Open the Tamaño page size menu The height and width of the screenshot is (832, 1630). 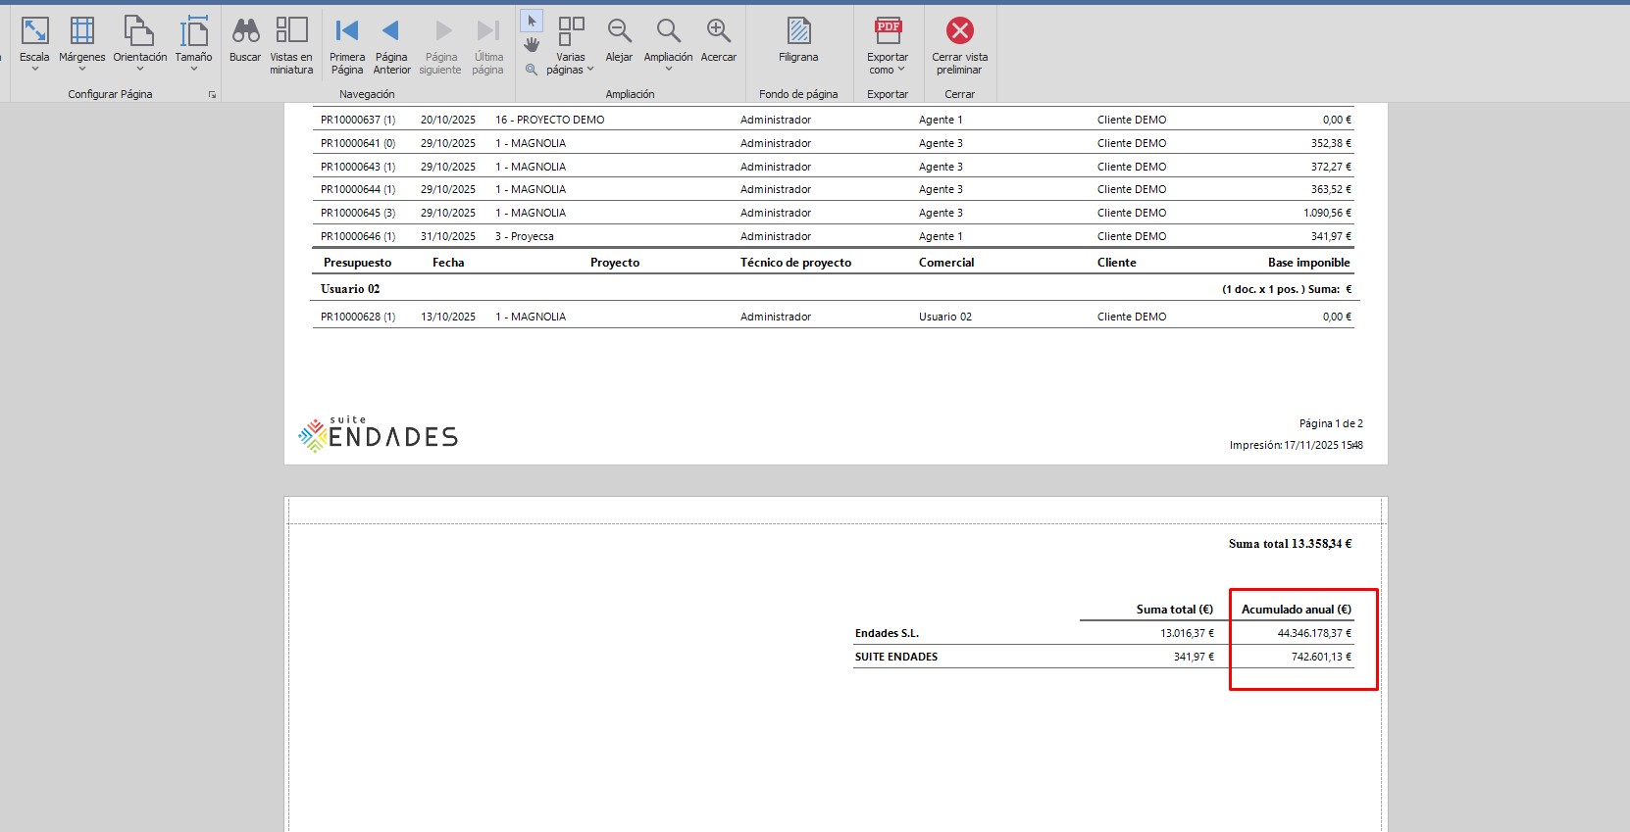(x=193, y=42)
